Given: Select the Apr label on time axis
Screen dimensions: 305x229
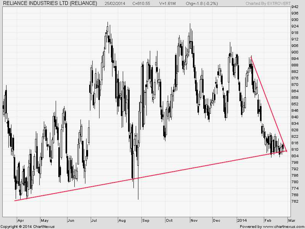Looking at the screenshot, I should coord(21,220).
